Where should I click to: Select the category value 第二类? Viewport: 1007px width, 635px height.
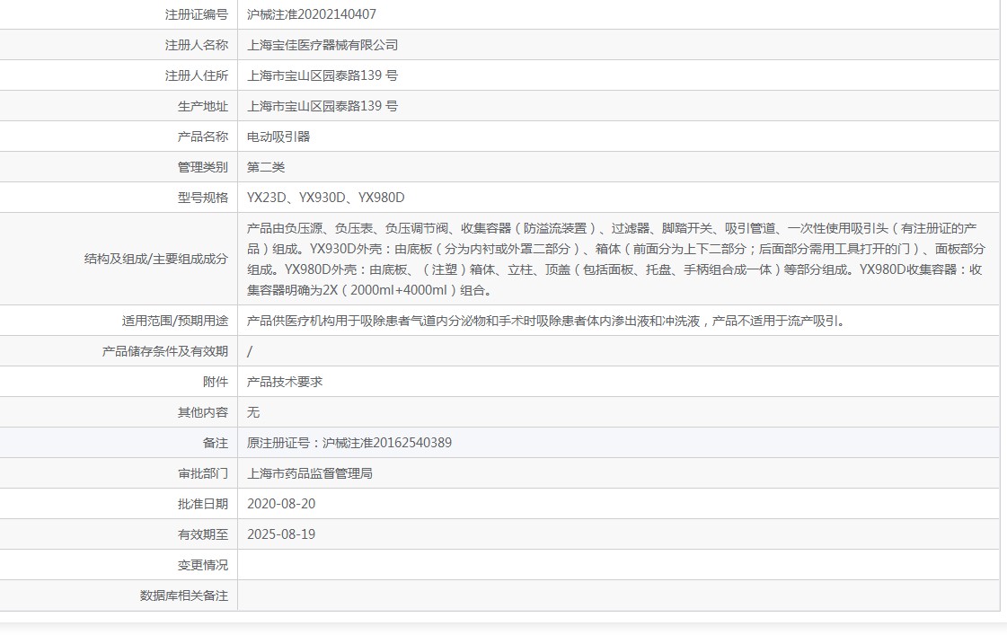point(266,167)
